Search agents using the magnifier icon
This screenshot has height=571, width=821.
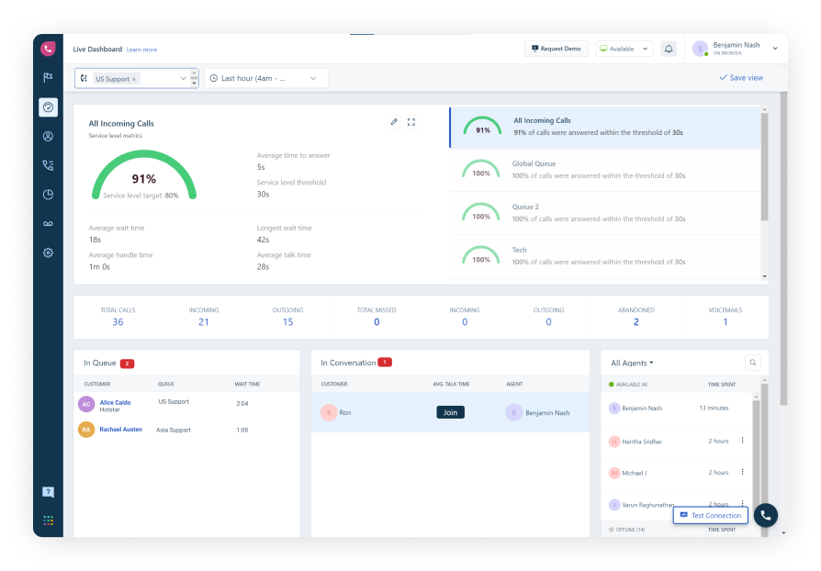click(x=753, y=363)
